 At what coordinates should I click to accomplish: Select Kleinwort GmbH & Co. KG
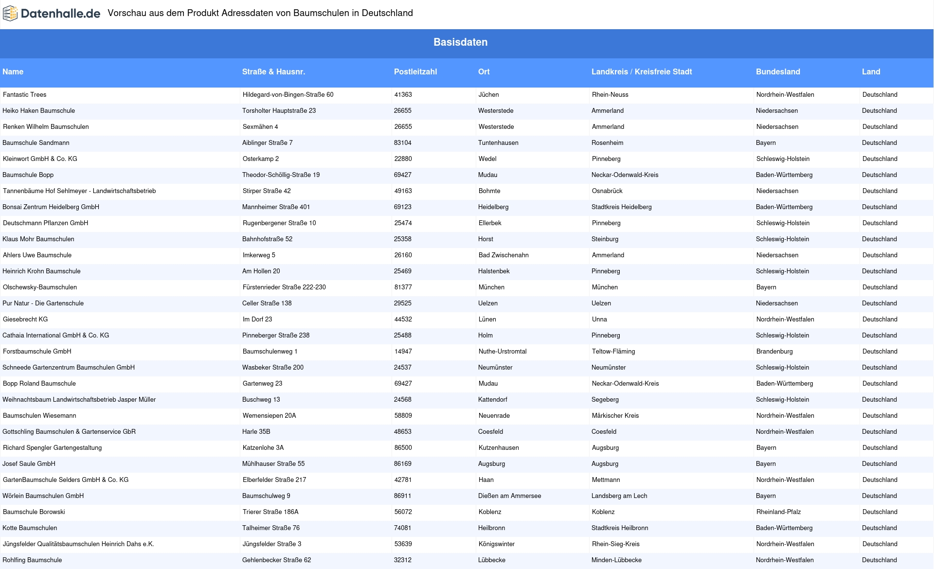pyautogui.click(x=40, y=159)
